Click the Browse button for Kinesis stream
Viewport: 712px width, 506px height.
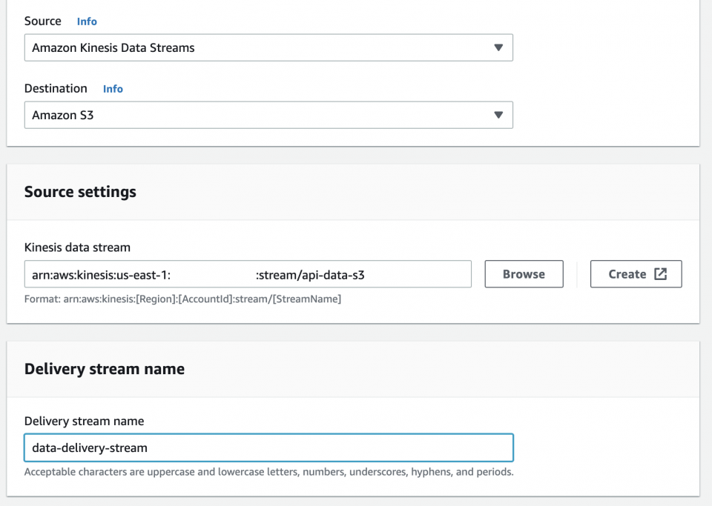click(x=524, y=273)
